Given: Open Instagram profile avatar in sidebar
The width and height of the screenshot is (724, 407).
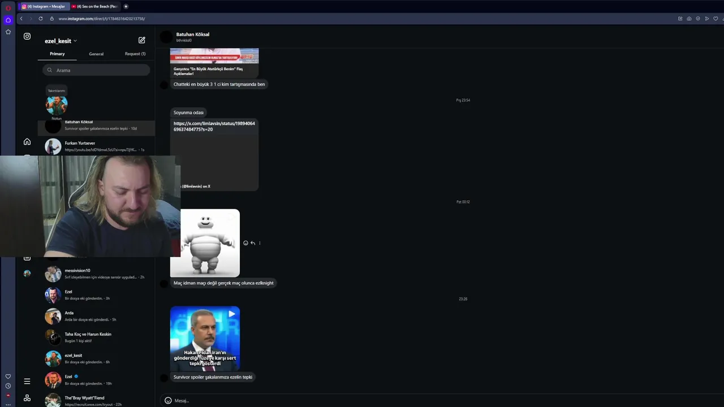Looking at the screenshot, I should click(x=27, y=274).
